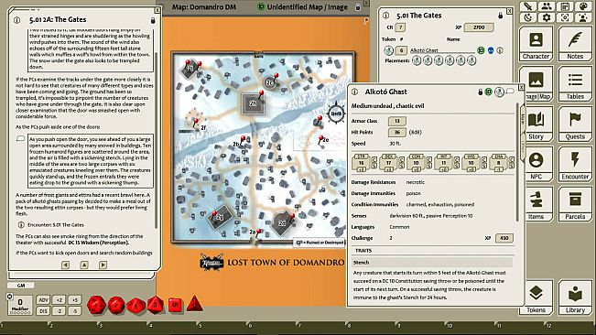Open the Alkotó Ghast name link in the encounter
The height and width of the screenshot is (335, 596).
(424, 50)
